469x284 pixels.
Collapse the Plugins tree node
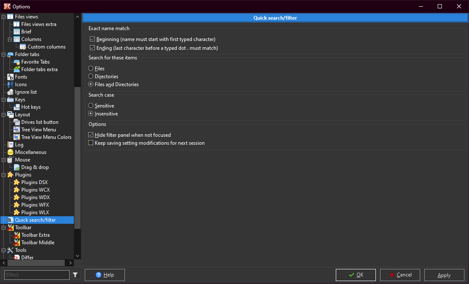pos(4,175)
